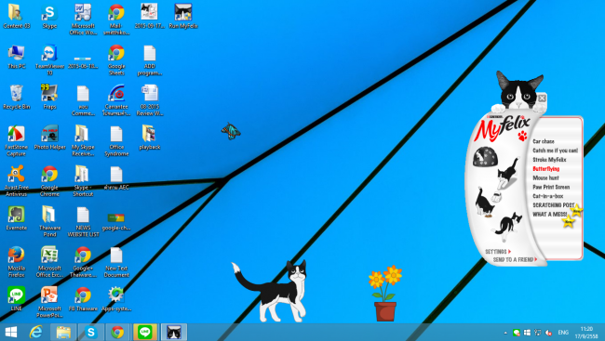Open FastStone Capture shortcut
605x341 pixels.
16,140
